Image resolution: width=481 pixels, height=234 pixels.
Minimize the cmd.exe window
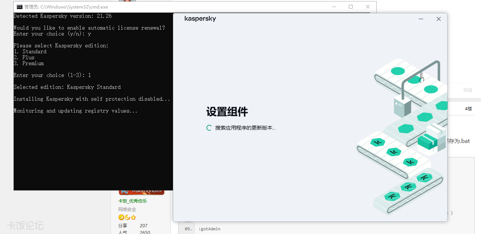coord(334,7)
